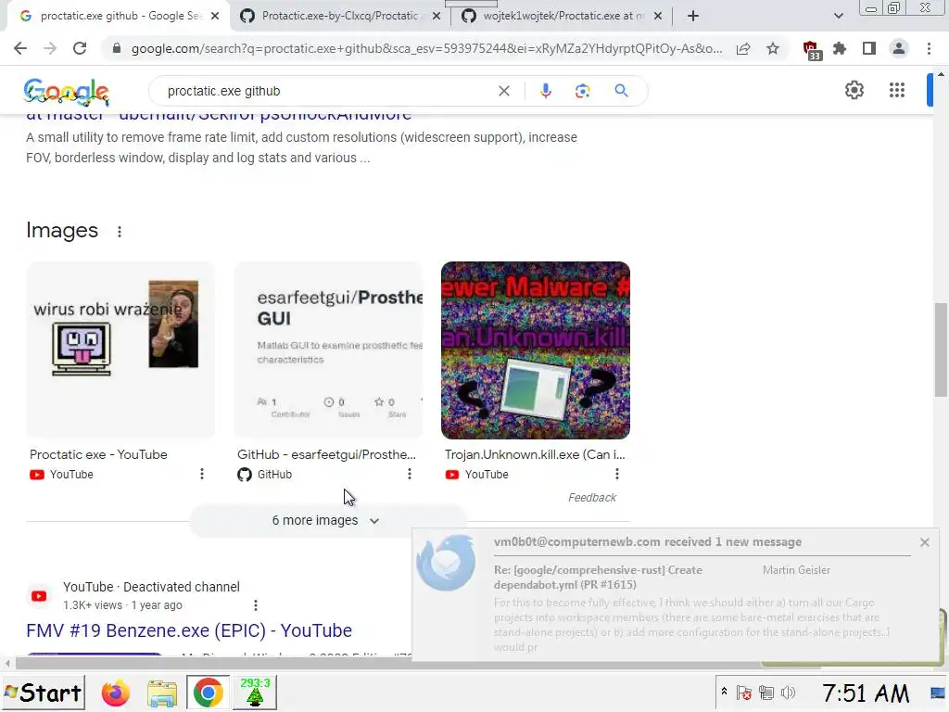Open a new browser tab
The image size is (949, 712).
693,16
